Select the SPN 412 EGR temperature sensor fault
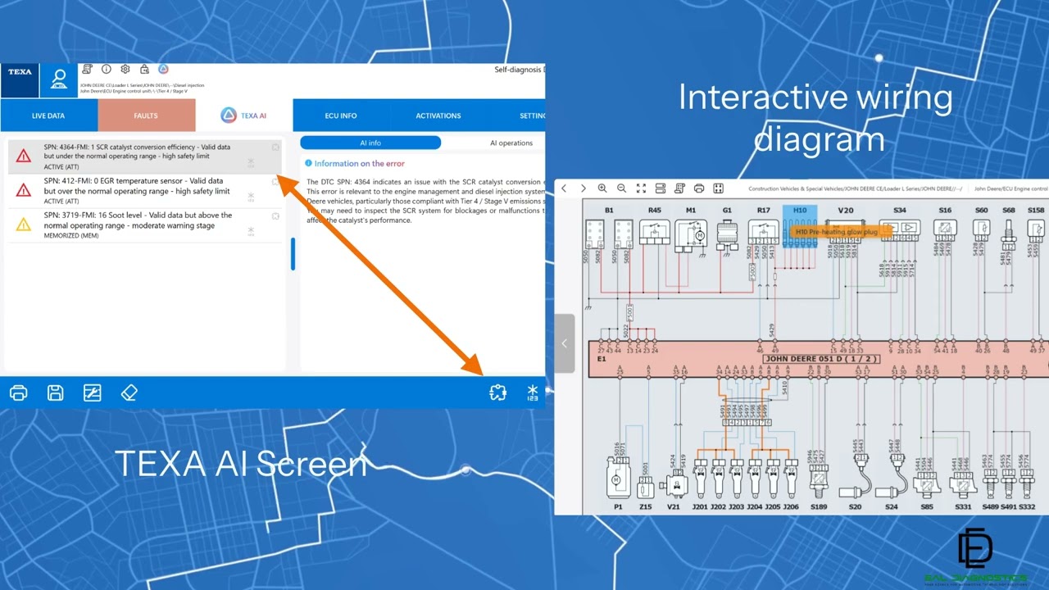1049x590 pixels. tap(145, 191)
